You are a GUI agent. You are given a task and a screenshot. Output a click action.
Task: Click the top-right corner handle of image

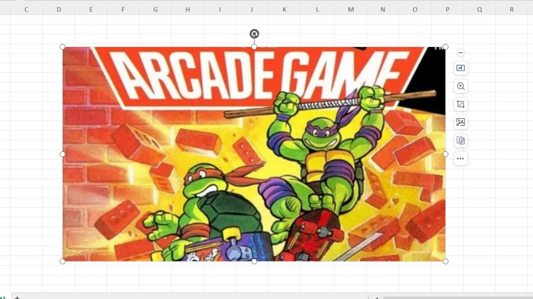(x=445, y=47)
